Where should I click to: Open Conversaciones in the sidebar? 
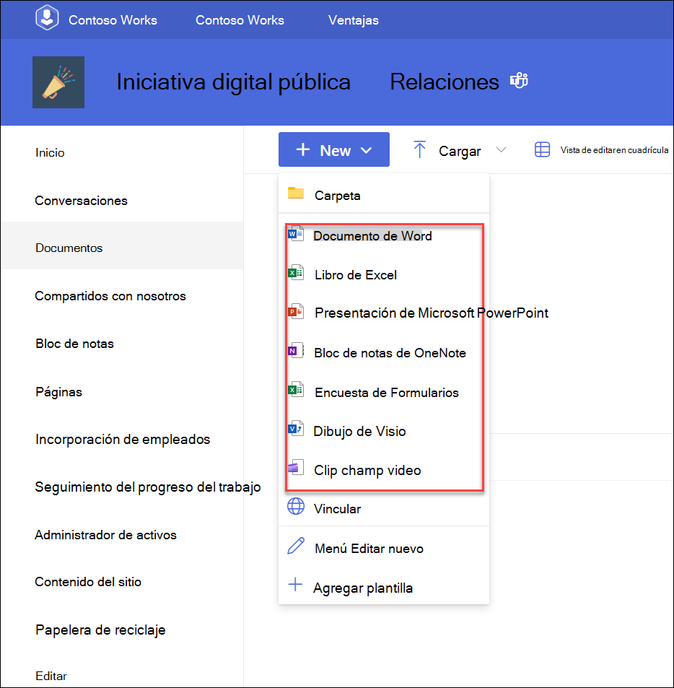point(81,201)
